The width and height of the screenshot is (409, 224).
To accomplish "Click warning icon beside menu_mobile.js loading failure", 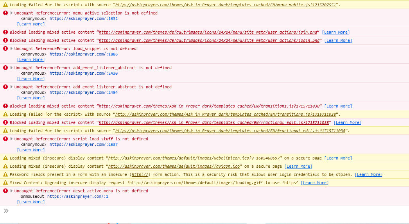I will [5, 5].
